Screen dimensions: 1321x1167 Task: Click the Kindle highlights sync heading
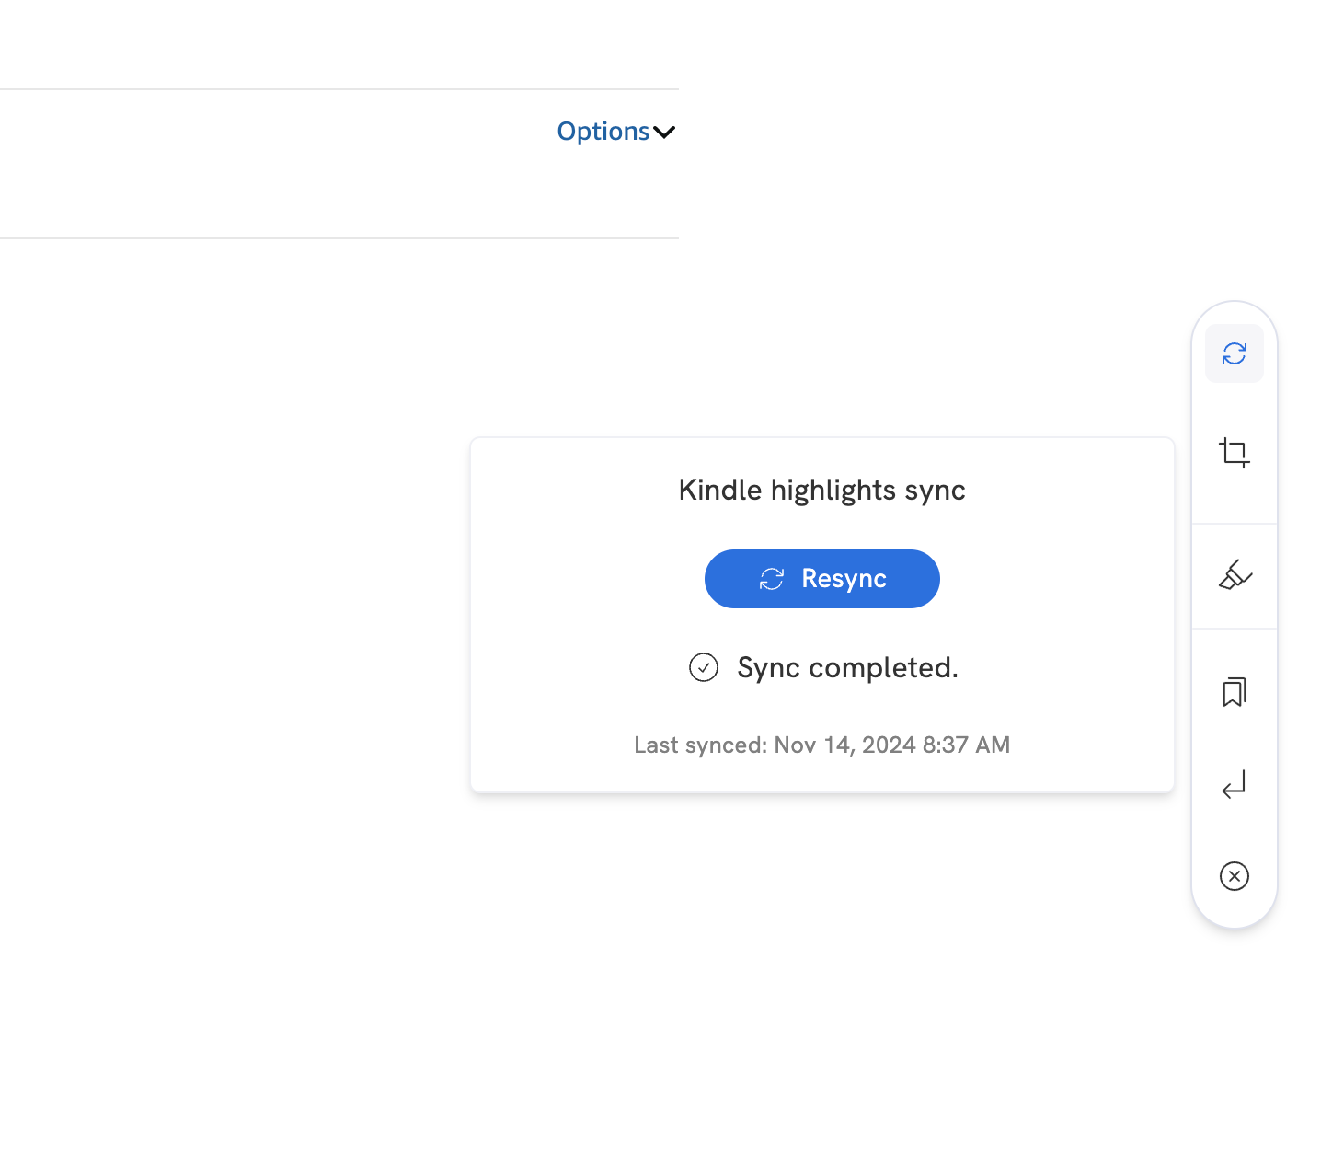(821, 490)
